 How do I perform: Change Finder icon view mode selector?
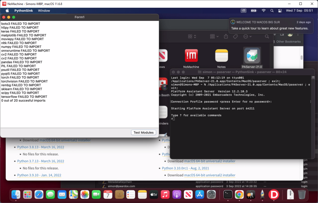[192, 36]
